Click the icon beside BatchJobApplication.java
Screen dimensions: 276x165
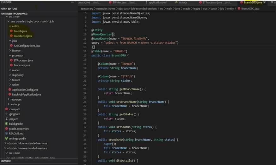click(x=10, y=94)
